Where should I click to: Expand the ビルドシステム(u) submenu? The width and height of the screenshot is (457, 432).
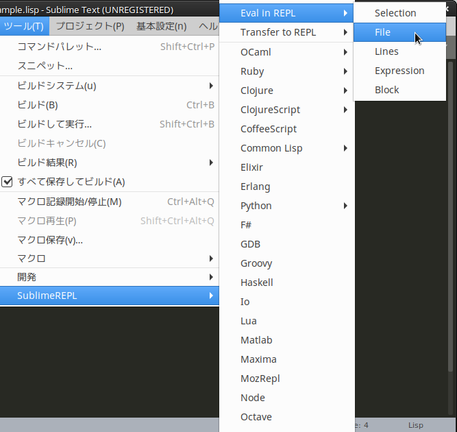tap(110, 86)
